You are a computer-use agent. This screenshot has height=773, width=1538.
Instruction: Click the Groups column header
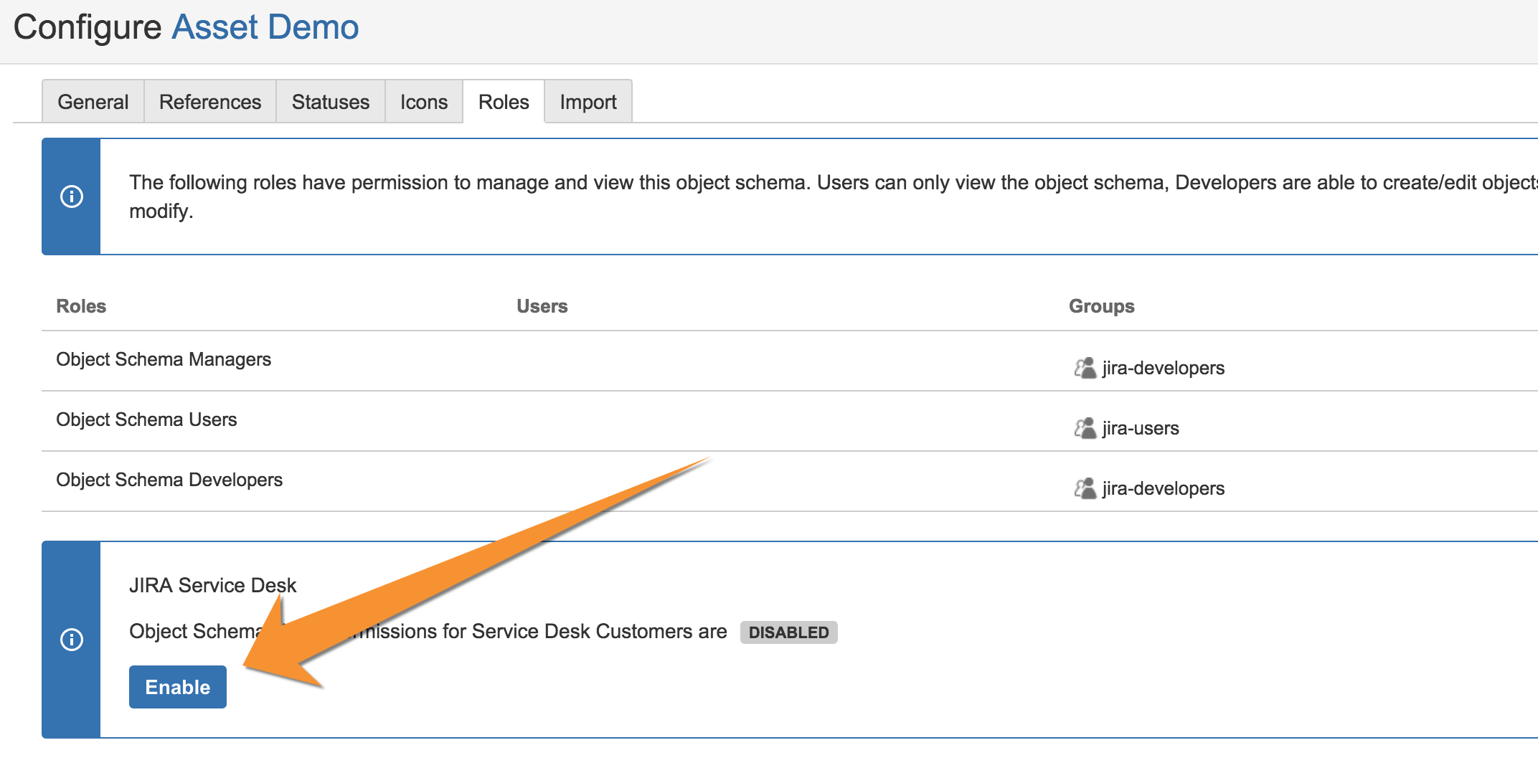[1100, 306]
